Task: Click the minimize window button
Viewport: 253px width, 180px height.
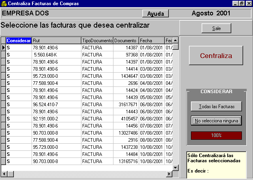Action: (236, 4)
